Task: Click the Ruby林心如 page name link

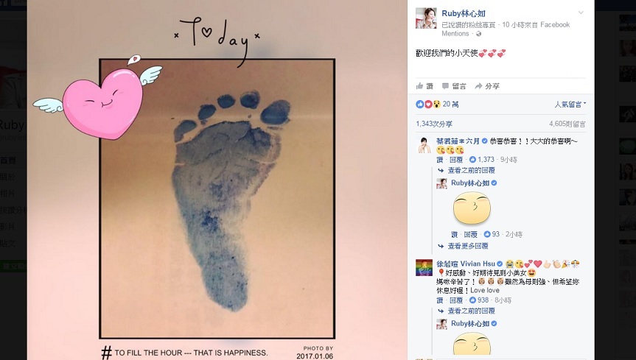Action: (464, 13)
